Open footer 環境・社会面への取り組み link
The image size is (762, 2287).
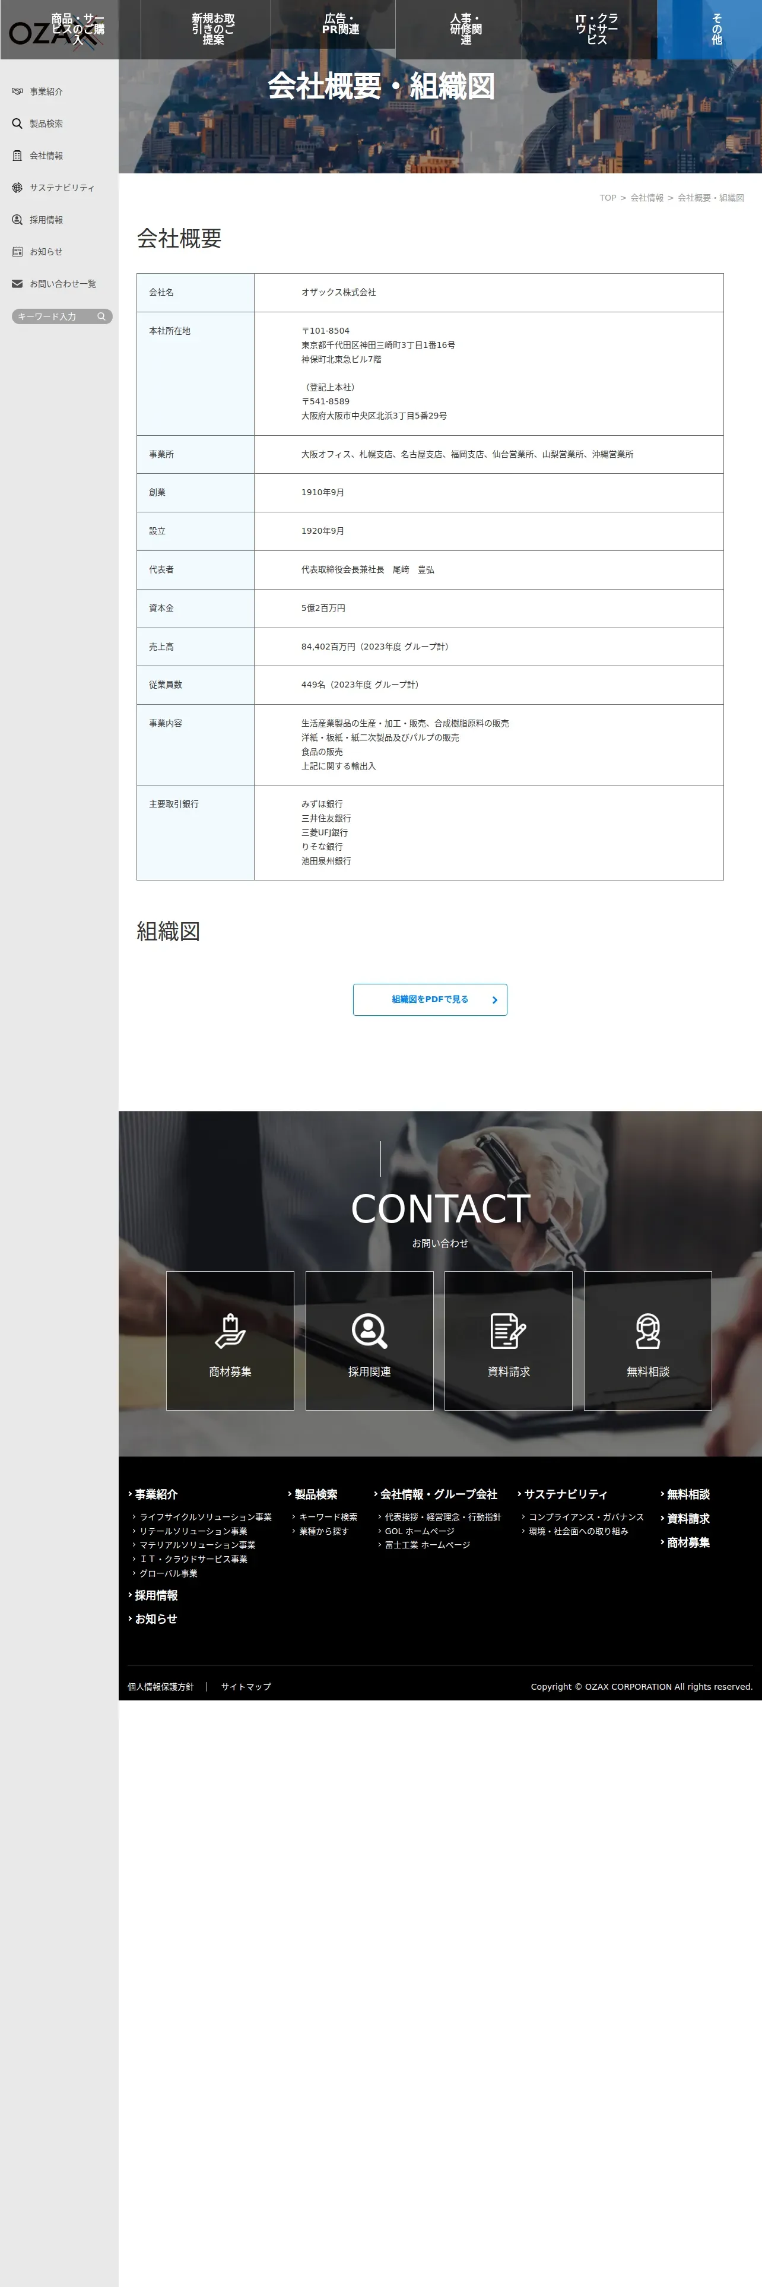[579, 1531]
